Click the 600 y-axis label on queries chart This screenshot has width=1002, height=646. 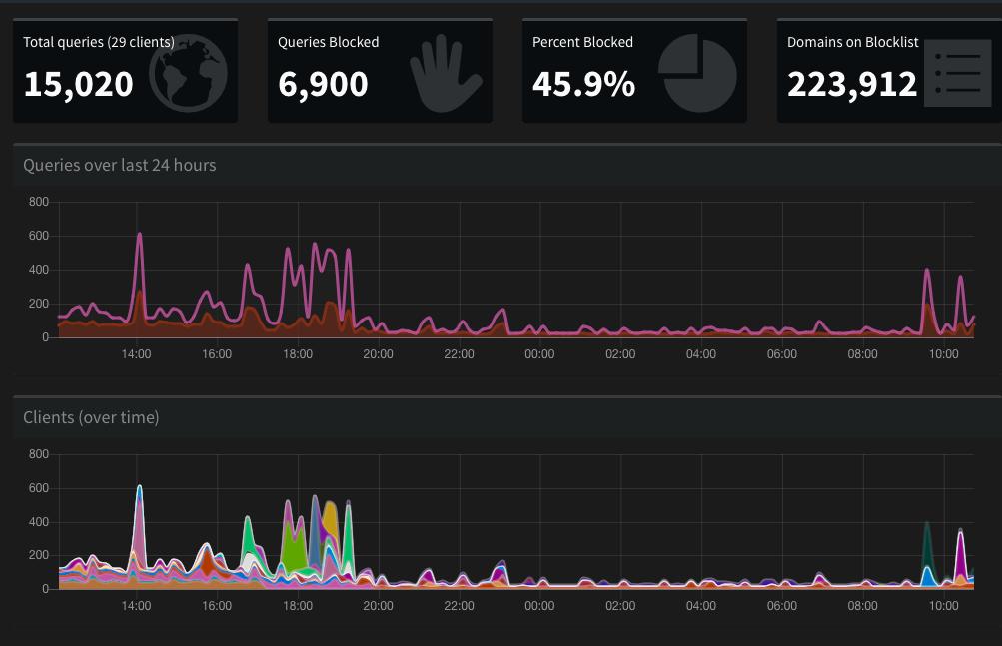click(x=38, y=236)
